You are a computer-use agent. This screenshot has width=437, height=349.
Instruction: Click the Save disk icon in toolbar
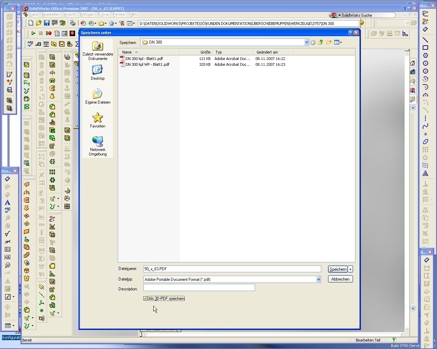(x=47, y=23)
